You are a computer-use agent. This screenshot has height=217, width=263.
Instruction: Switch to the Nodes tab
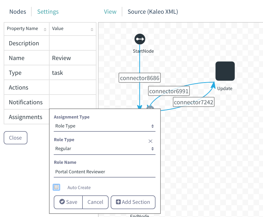[18, 12]
